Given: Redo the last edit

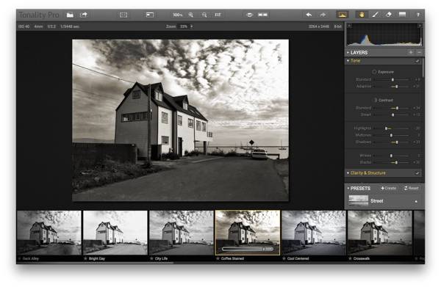Looking at the screenshot, I should [323, 15].
